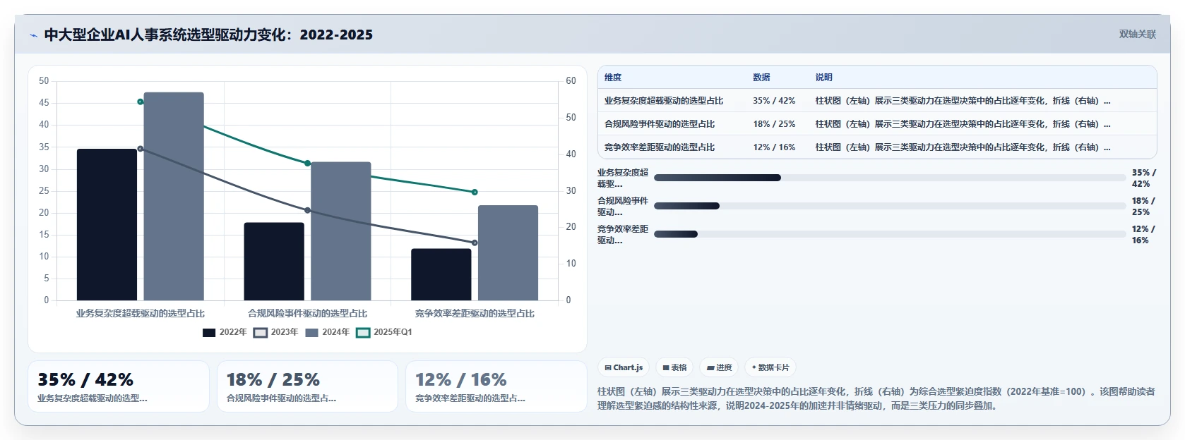Select the 数据卡片 tag chip
Screen dimensions: 1185x440
[x=770, y=367]
